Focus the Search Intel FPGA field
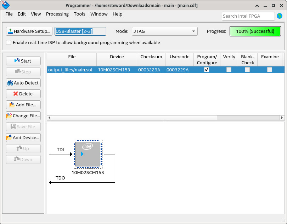This screenshot has height=224, width=287. pos(248,16)
